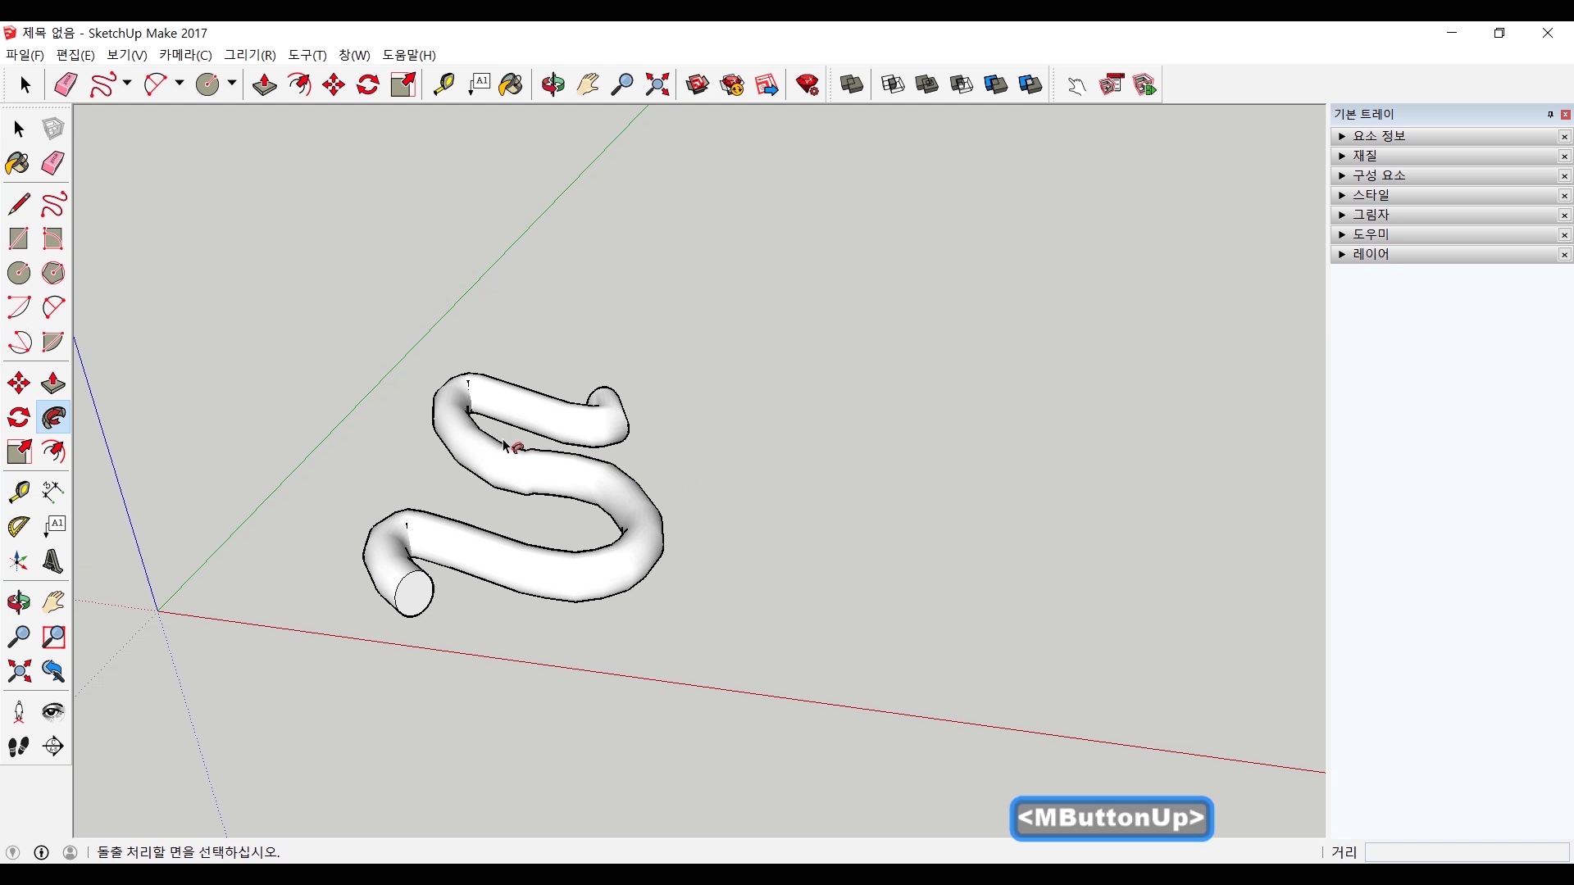Choose the Orbit tool in left toolbar
The height and width of the screenshot is (885, 1574).
(18, 602)
